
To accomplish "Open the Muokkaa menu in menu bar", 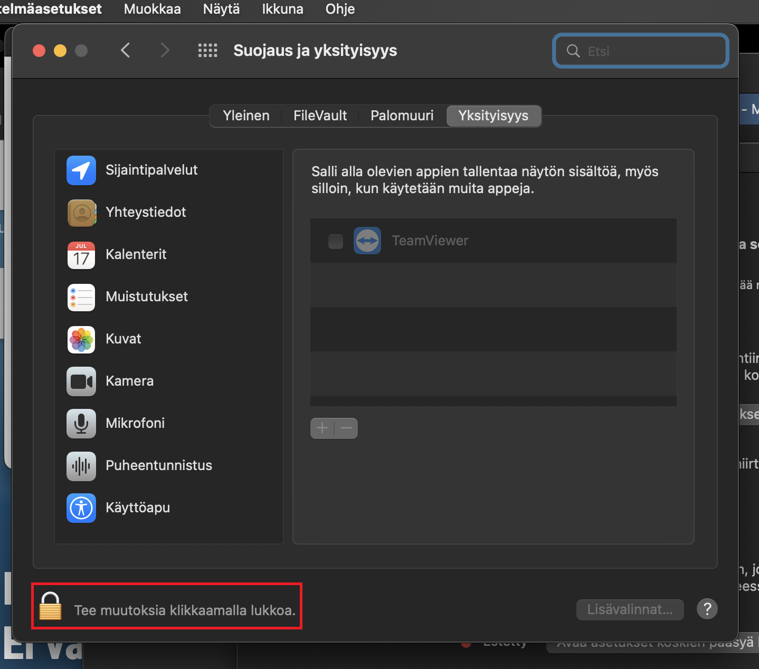I will pos(152,9).
